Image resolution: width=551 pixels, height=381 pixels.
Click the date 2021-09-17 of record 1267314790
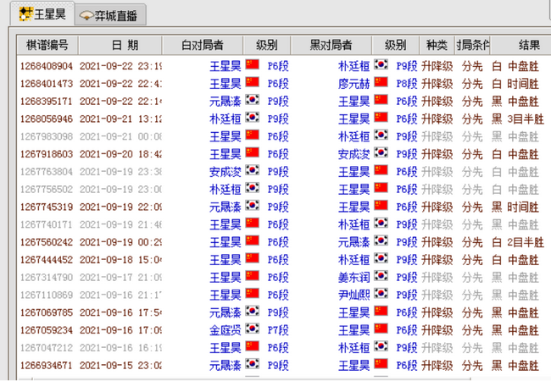106,278
